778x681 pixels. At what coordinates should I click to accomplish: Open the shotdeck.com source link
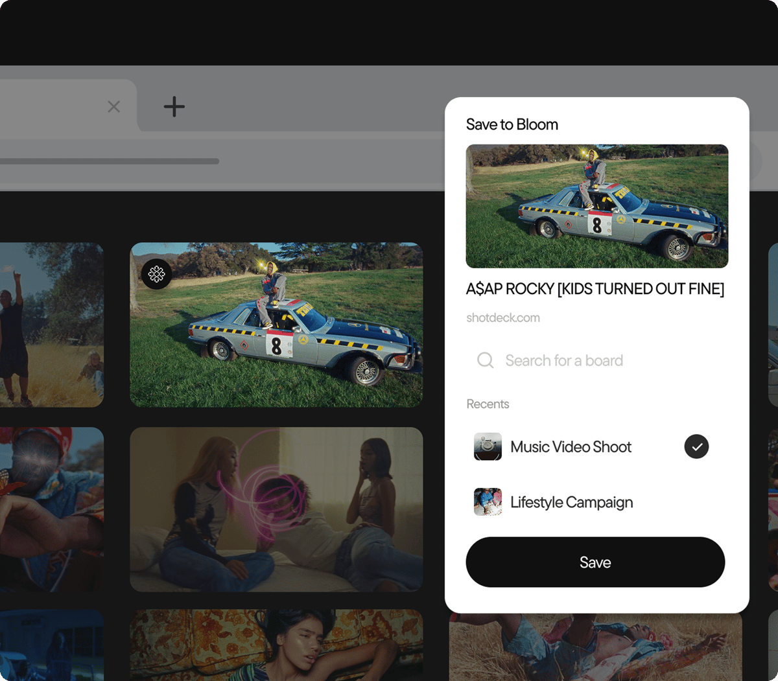coord(503,317)
